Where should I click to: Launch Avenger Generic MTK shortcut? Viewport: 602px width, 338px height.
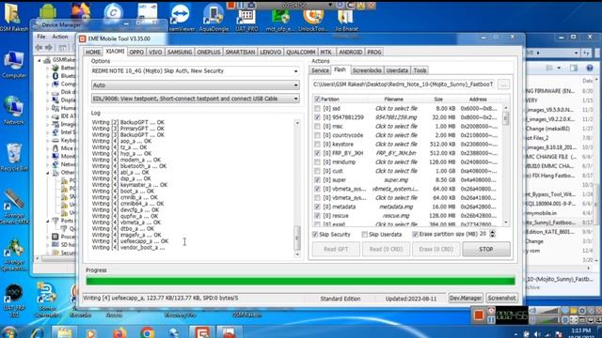(x=14, y=207)
